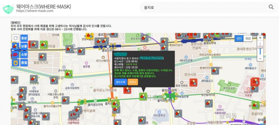Toggle the 보통 stock filter
Screen dimensions: 279x125
[x=24, y=46]
